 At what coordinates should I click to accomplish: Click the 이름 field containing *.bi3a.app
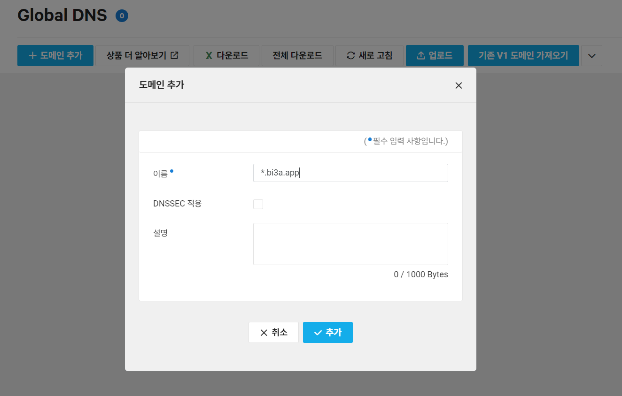(350, 173)
